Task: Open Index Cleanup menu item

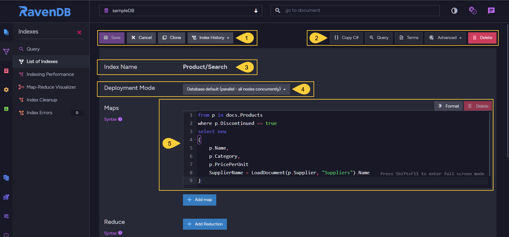Action: tap(51, 100)
